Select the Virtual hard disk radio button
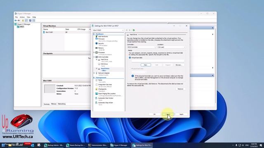This screenshot has height=148, width=264. pos(130,58)
